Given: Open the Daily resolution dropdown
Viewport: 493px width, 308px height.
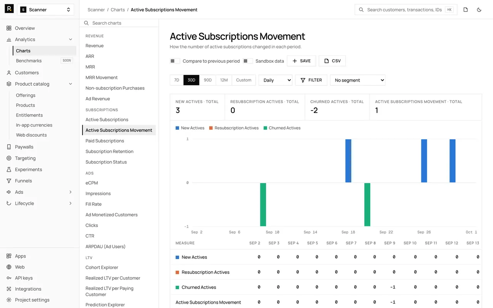Looking at the screenshot, I should (275, 80).
